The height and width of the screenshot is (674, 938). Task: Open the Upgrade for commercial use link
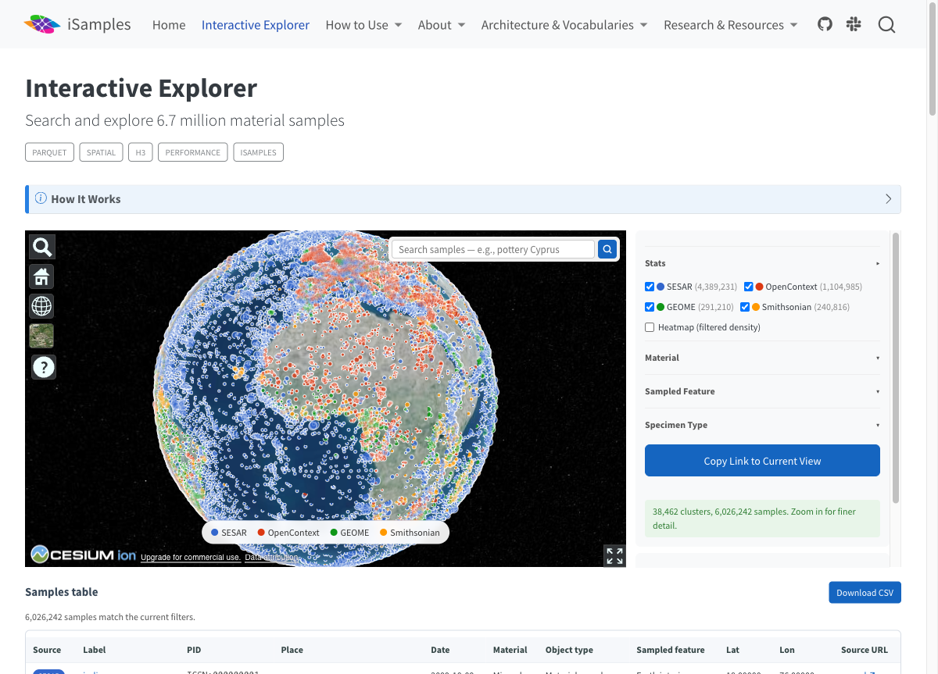(x=191, y=558)
